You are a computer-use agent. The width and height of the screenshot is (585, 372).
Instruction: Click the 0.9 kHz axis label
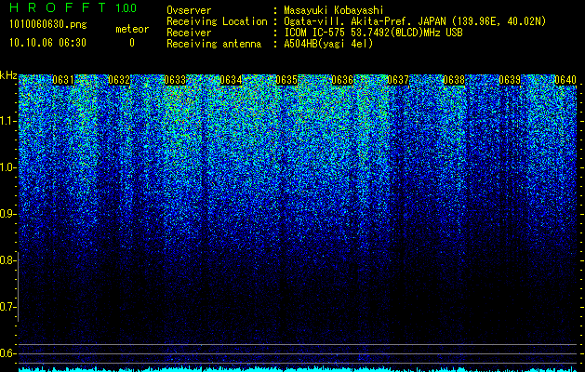[7, 214]
